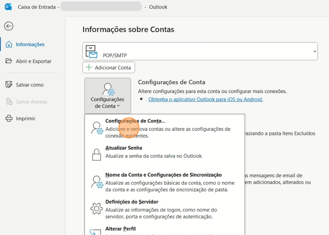Screen dimensions: 329x235
Task: Click the Outlook logo icon in title bar
Action: pos(9,7)
